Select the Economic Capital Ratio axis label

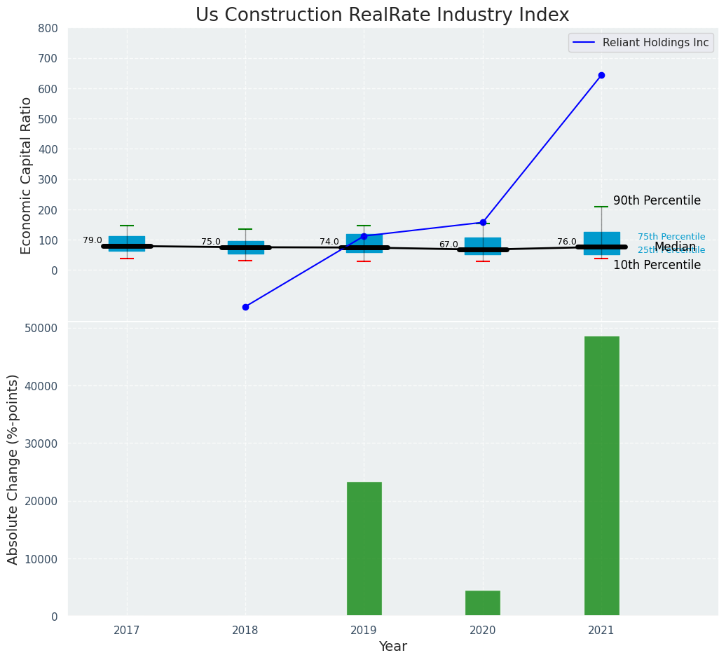27,175
